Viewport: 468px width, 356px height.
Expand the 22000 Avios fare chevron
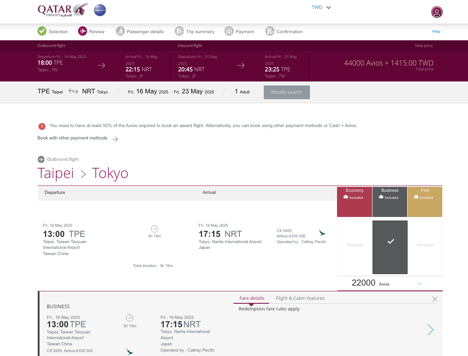click(419, 284)
